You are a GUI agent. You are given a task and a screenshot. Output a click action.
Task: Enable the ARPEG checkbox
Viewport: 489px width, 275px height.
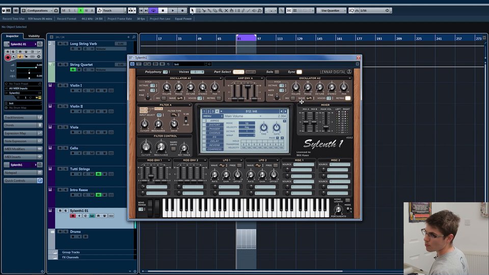tap(204, 121)
